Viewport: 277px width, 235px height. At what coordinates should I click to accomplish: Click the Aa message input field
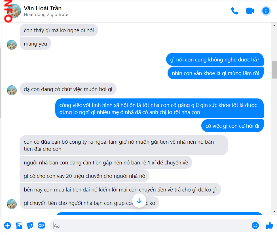[152, 226]
